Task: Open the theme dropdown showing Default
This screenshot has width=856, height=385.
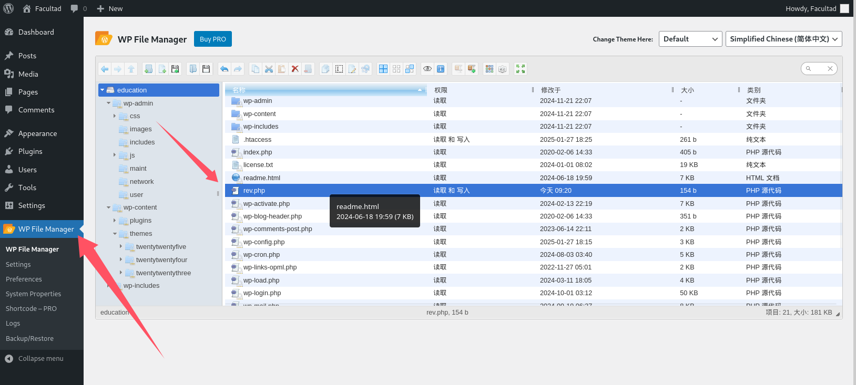Action: click(690, 39)
